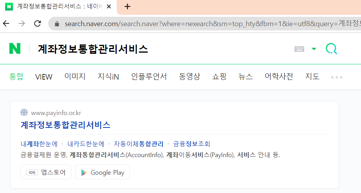The width and height of the screenshot is (361, 193).
Task: Select the 동영상 tab
Action: click(x=190, y=76)
